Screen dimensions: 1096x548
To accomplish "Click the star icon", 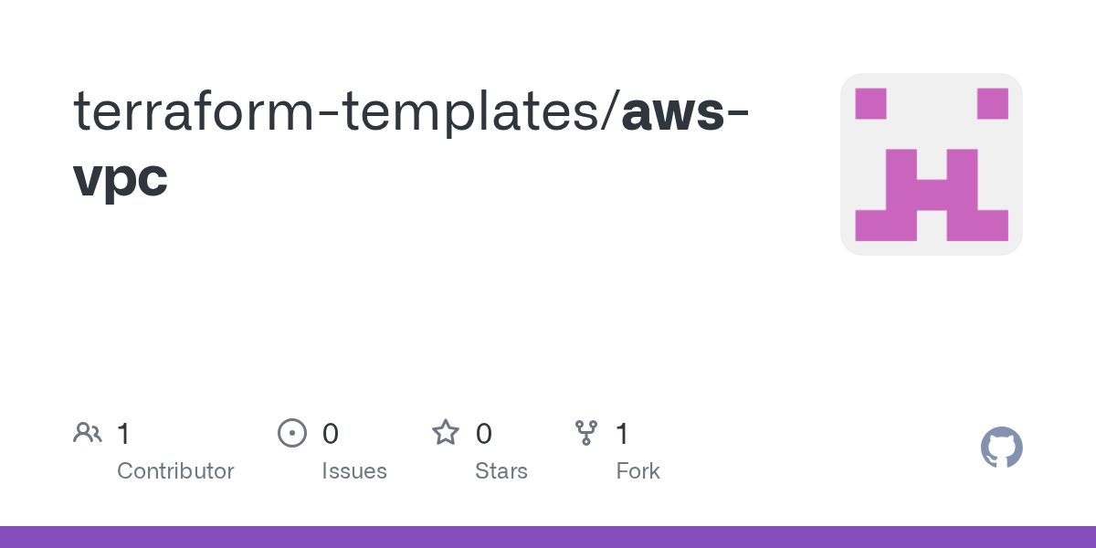I will [446, 433].
